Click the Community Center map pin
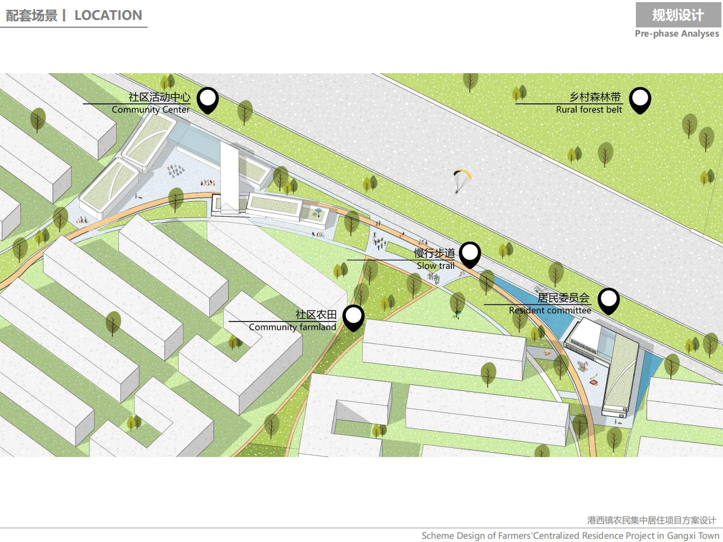 click(208, 101)
